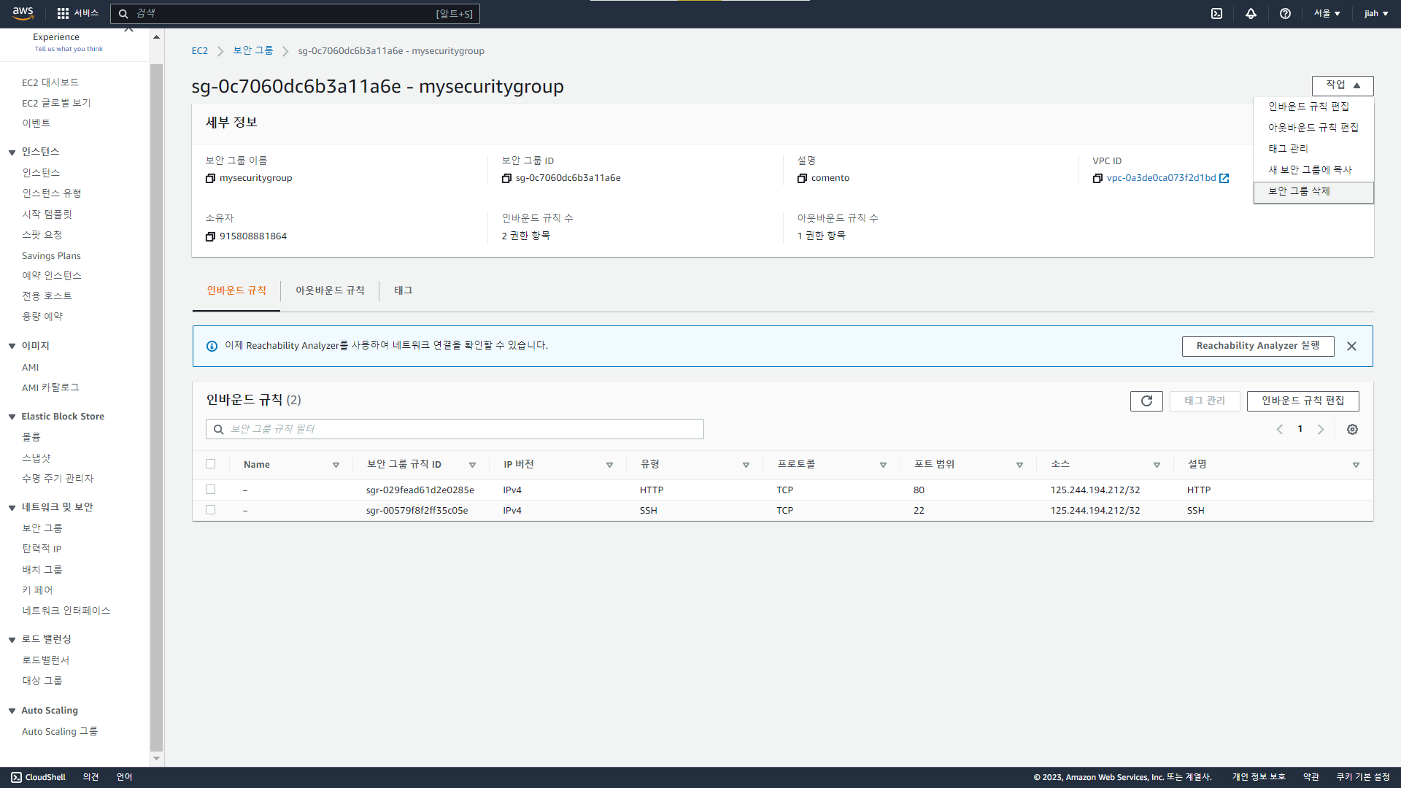Switch to 아웃바운드 규칙 tab
The height and width of the screenshot is (788, 1401).
click(330, 290)
